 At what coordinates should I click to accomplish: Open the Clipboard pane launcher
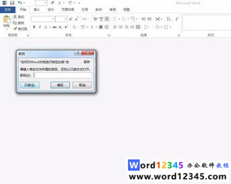point(28,36)
